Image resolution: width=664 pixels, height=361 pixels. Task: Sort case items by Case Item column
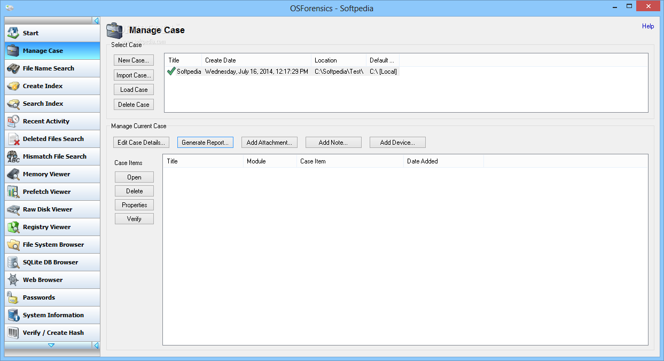pyautogui.click(x=350, y=161)
